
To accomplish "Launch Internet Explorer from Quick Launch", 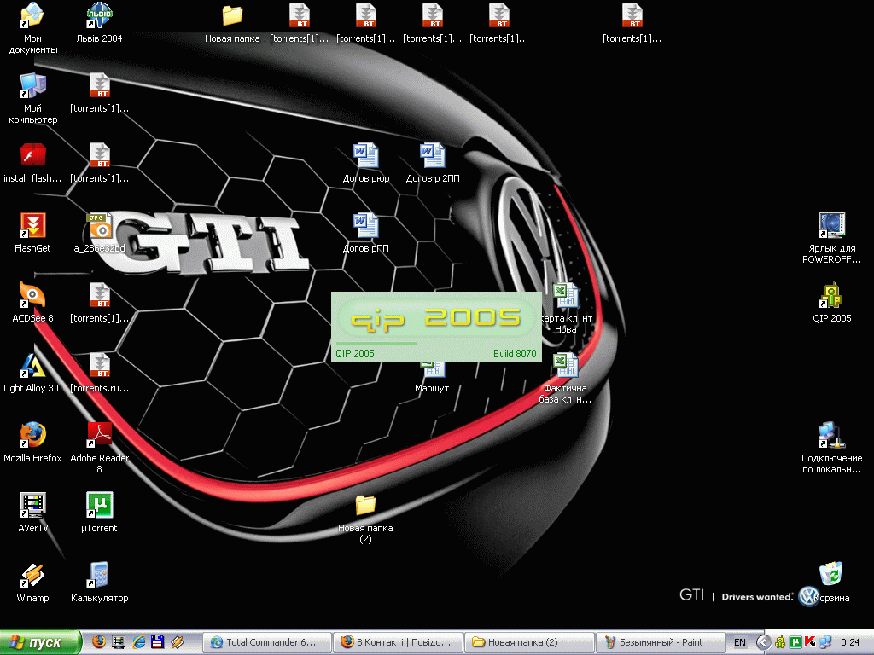I will click(x=138, y=642).
